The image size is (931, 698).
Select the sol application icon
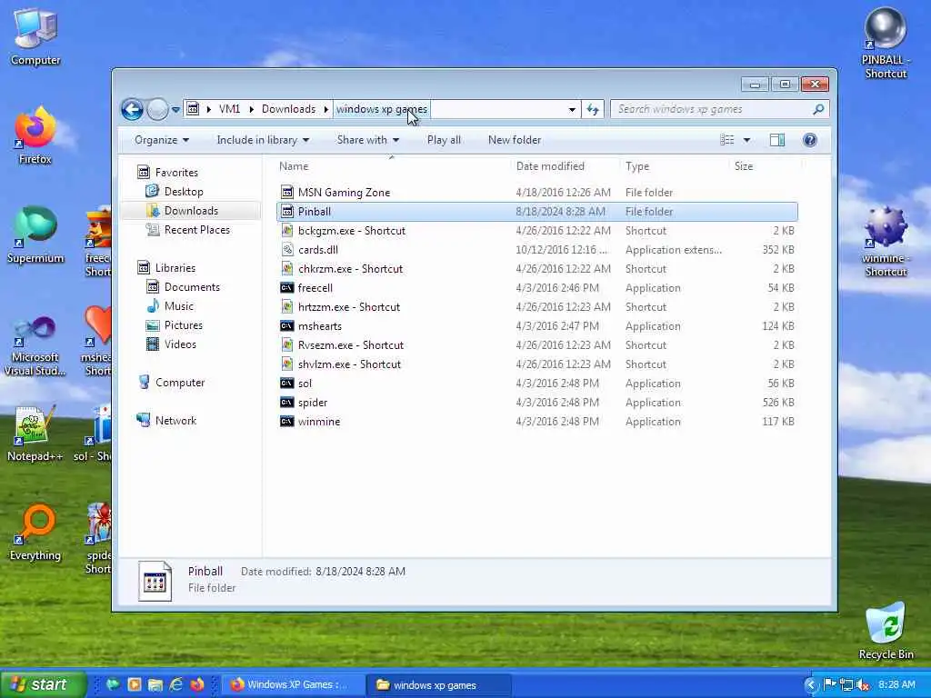click(287, 384)
